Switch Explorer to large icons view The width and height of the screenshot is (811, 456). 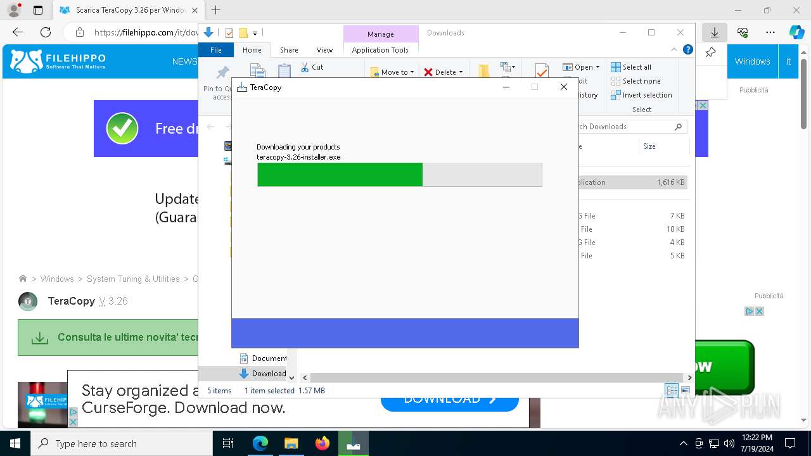click(686, 391)
